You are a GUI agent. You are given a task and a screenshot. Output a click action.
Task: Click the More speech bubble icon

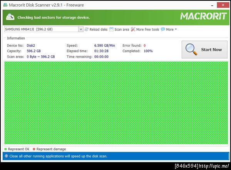coord(163,29)
